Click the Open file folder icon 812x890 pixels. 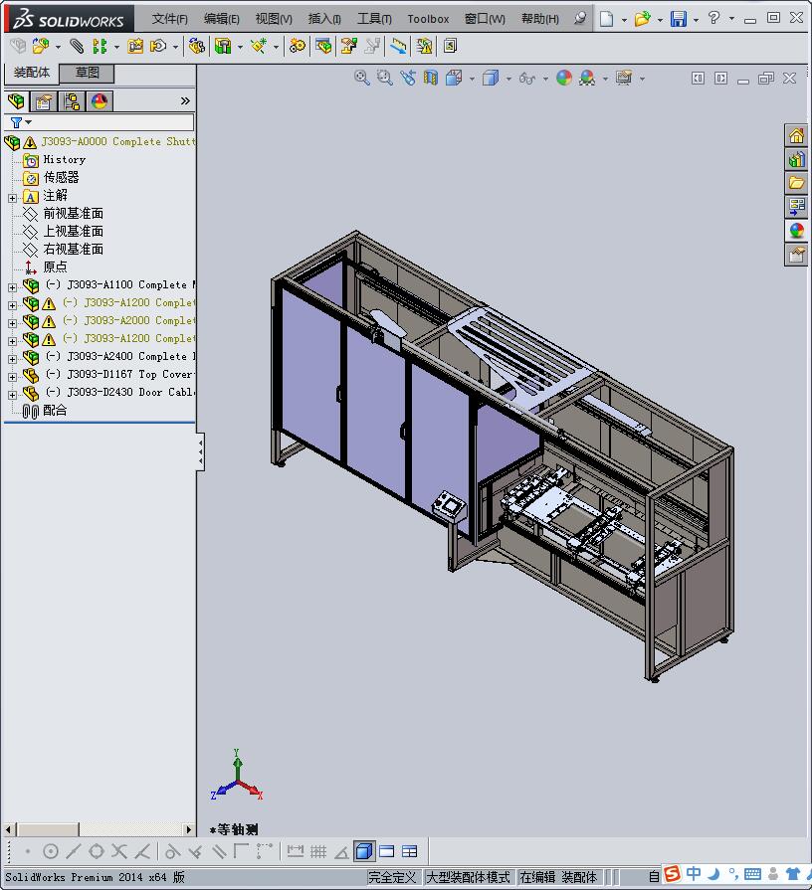[x=642, y=19]
